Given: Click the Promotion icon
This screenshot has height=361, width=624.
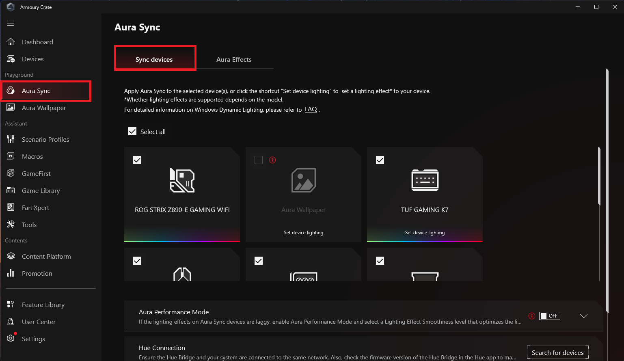Looking at the screenshot, I should pyautogui.click(x=11, y=273).
